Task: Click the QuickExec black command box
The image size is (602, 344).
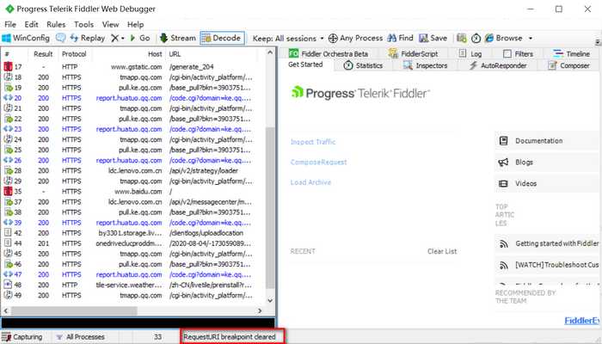Action: point(138,322)
